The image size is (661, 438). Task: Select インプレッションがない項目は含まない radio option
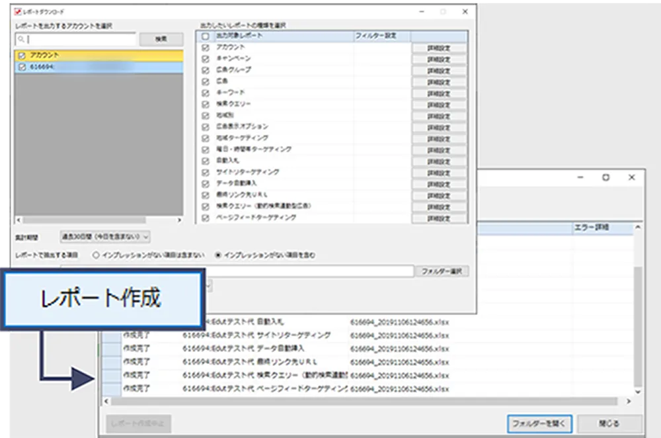(97, 255)
